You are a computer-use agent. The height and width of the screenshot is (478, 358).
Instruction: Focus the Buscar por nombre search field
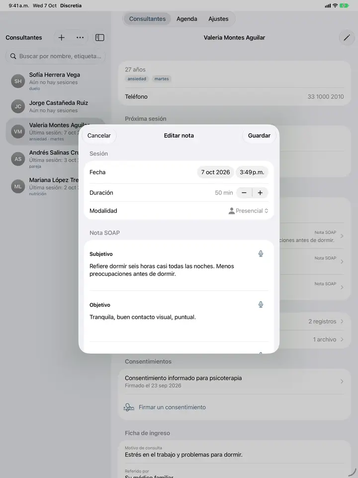pos(56,56)
